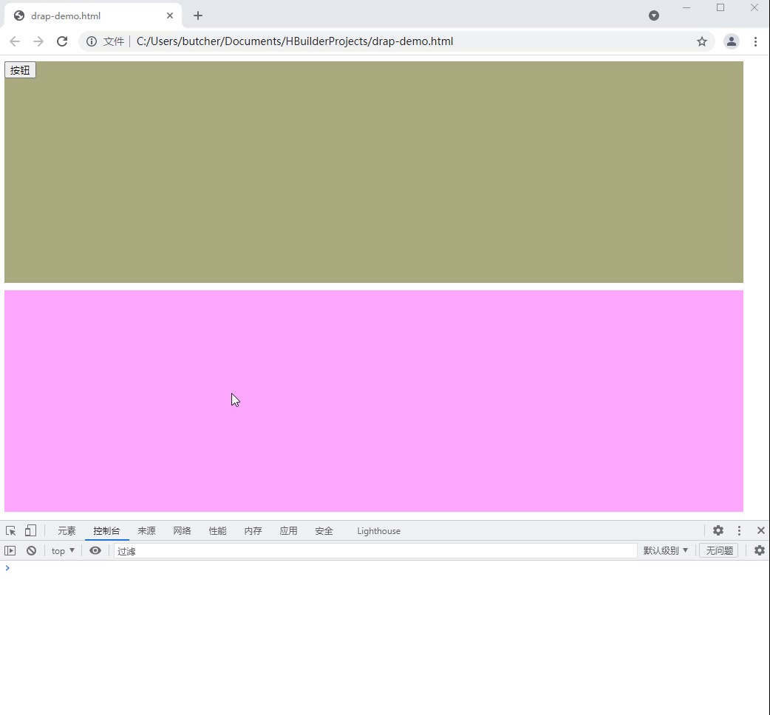Click the olive colored page block

[x=374, y=172]
